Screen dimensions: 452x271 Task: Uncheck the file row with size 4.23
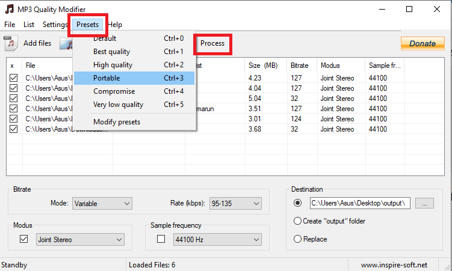tap(14, 78)
